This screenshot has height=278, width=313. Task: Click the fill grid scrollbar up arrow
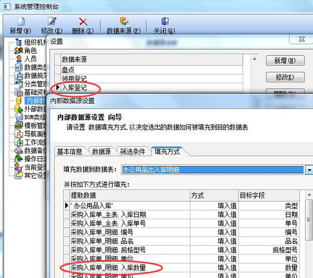click(309, 195)
